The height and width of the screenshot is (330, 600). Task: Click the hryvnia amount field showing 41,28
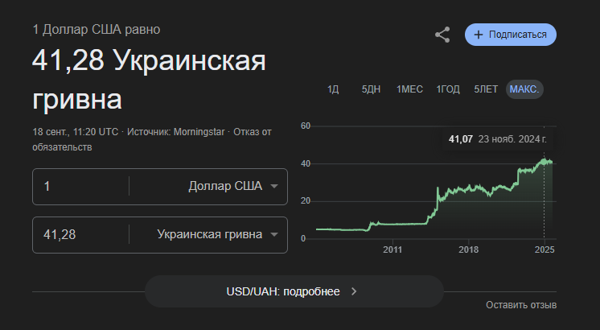click(80, 235)
